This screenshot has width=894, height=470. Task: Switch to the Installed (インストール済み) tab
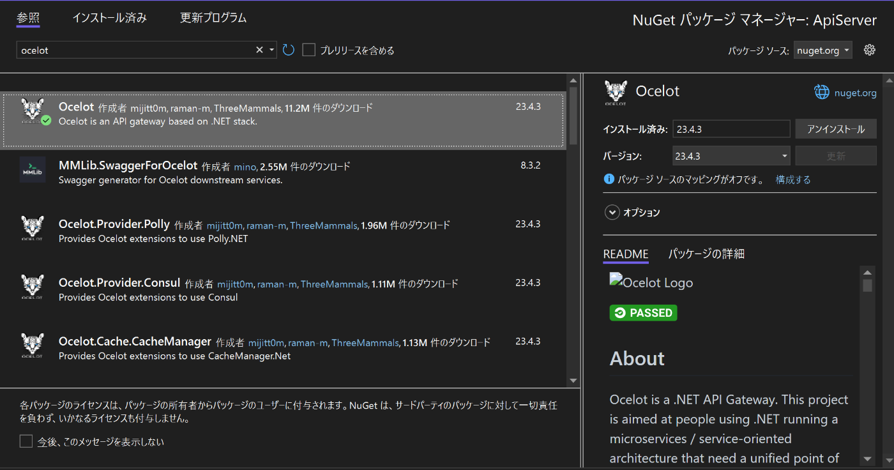109,18
